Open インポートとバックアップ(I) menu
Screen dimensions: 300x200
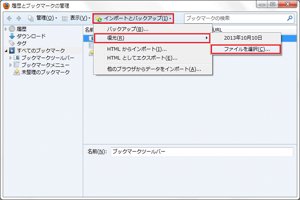coord(133,18)
